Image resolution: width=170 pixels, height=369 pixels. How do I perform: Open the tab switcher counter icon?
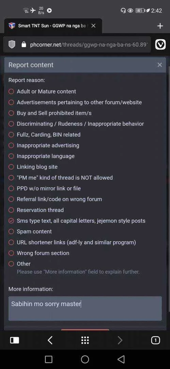click(155, 340)
